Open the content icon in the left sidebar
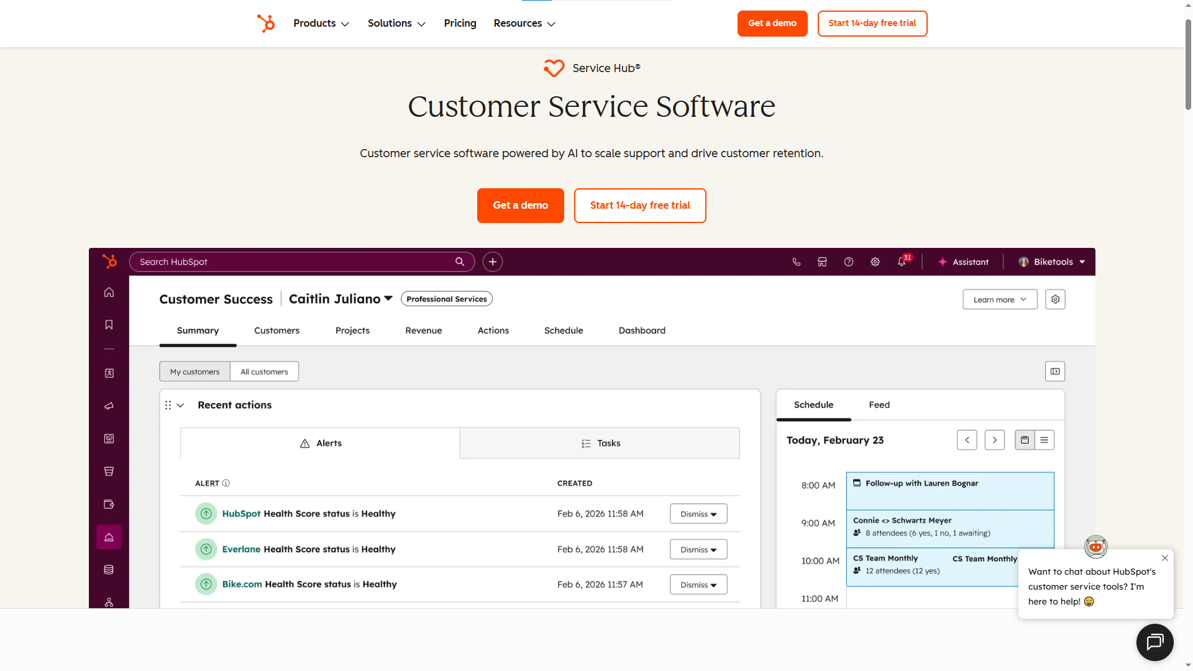 (109, 439)
